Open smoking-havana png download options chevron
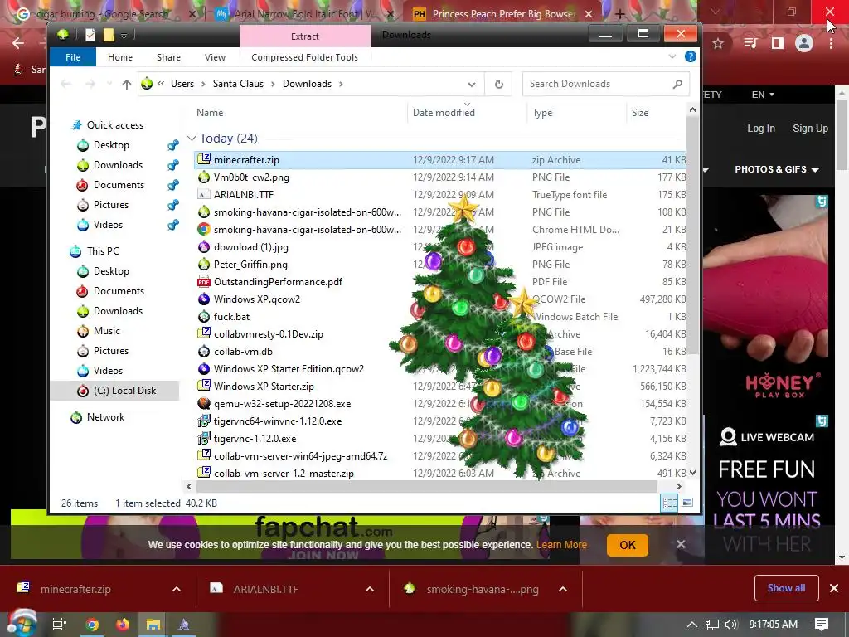The width and height of the screenshot is (849, 637). click(x=563, y=589)
